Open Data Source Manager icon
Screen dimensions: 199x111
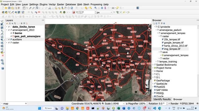(3, 12)
